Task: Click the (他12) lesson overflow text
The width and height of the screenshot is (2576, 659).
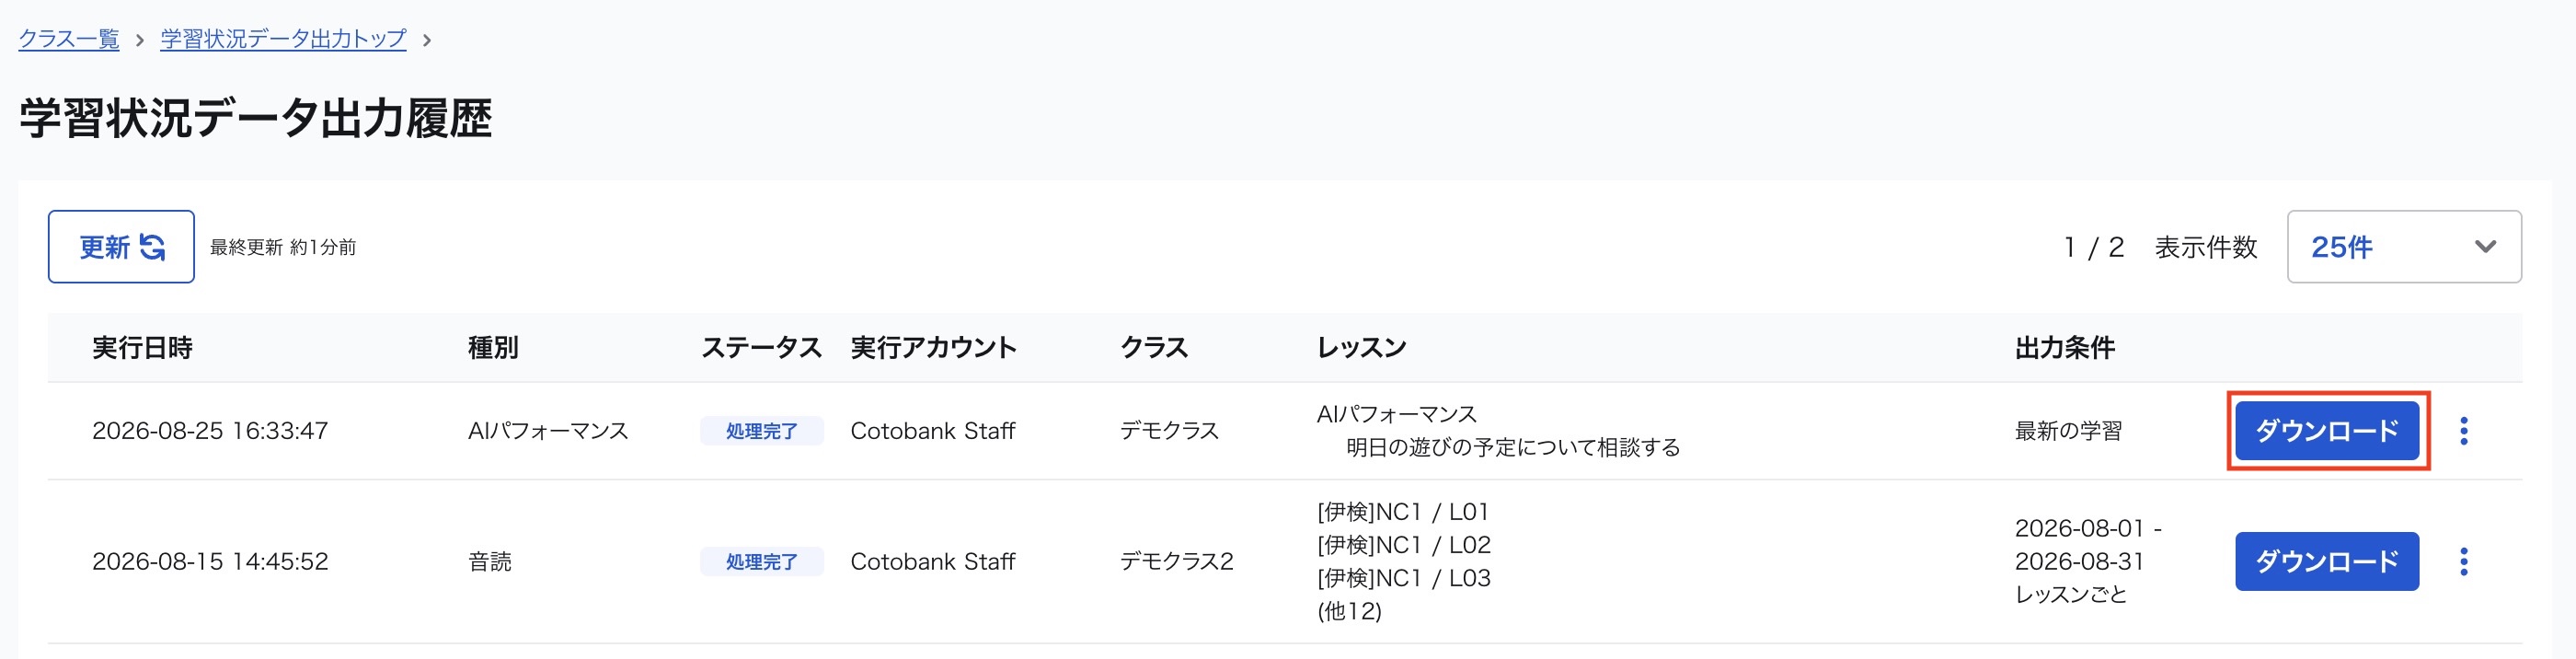Action: pyautogui.click(x=1349, y=611)
